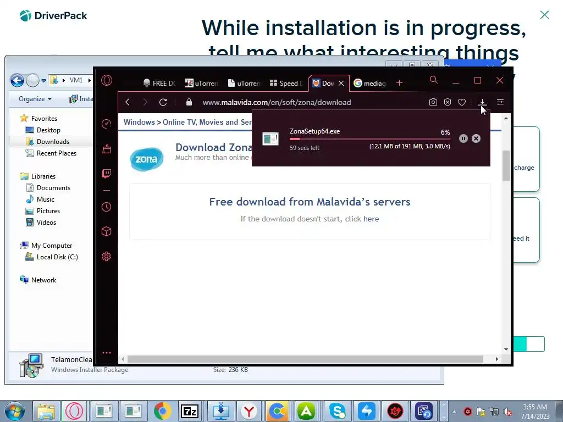Open Skype from the taskbar
This screenshot has height=422, width=563.
pos(337,411)
